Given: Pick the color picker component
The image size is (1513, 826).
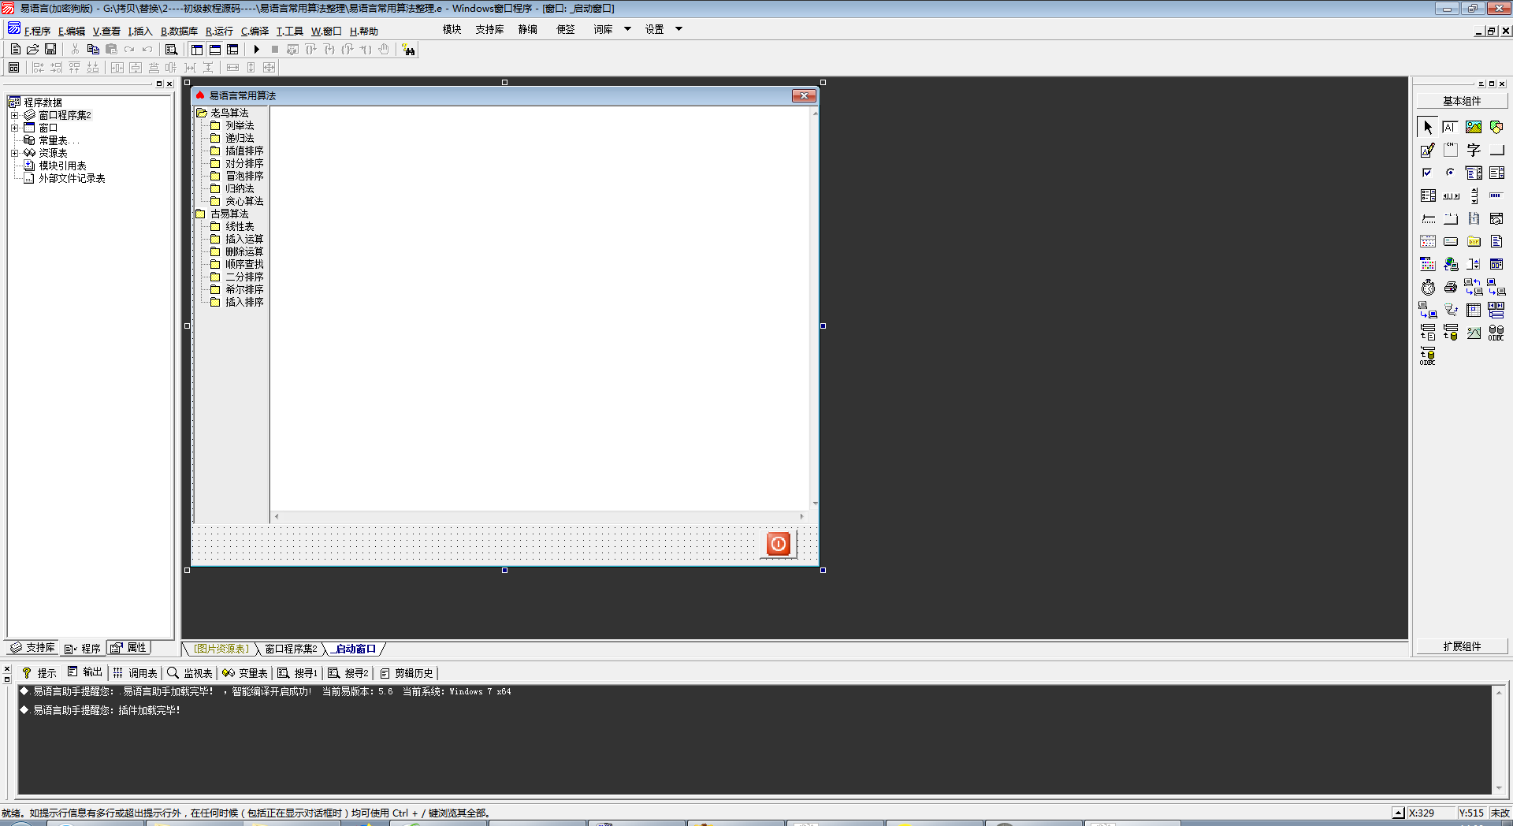Looking at the screenshot, I should click(x=1428, y=264).
